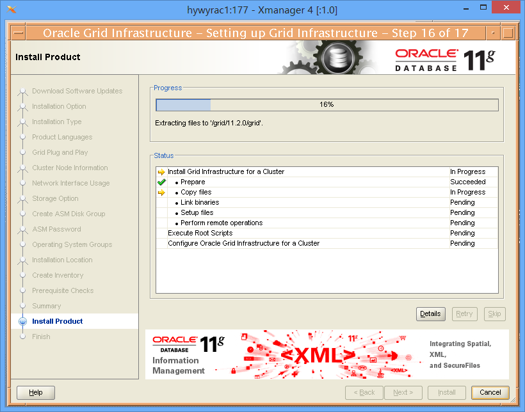
Task: Click the Skip button
Action: tap(494, 314)
